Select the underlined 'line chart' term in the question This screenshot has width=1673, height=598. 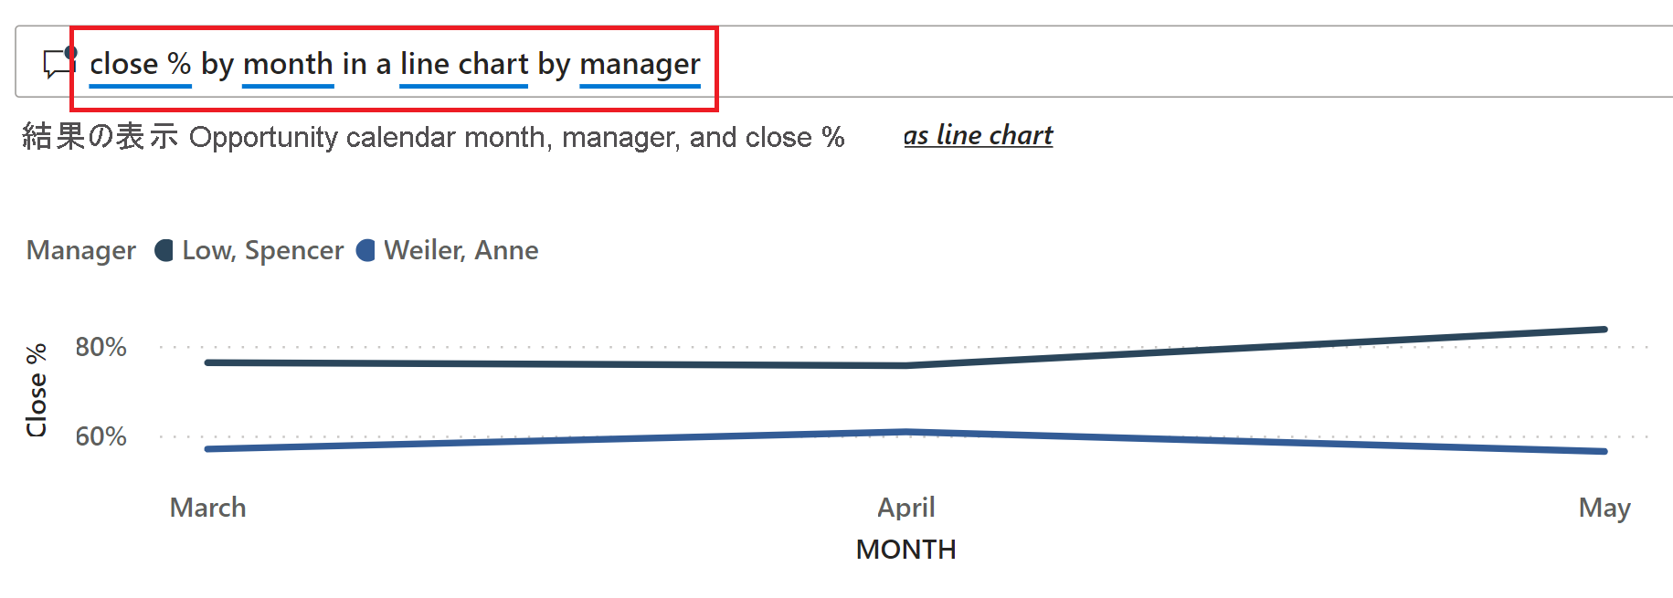tap(463, 64)
